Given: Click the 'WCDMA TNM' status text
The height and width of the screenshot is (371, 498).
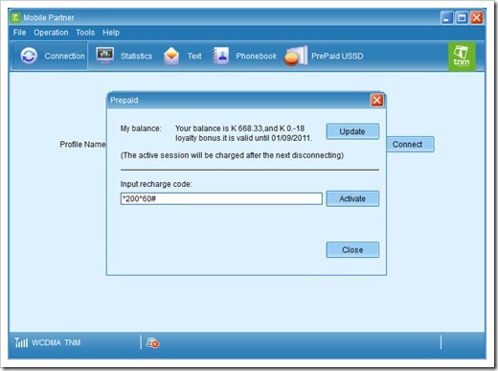Looking at the screenshot, I should point(57,342).
